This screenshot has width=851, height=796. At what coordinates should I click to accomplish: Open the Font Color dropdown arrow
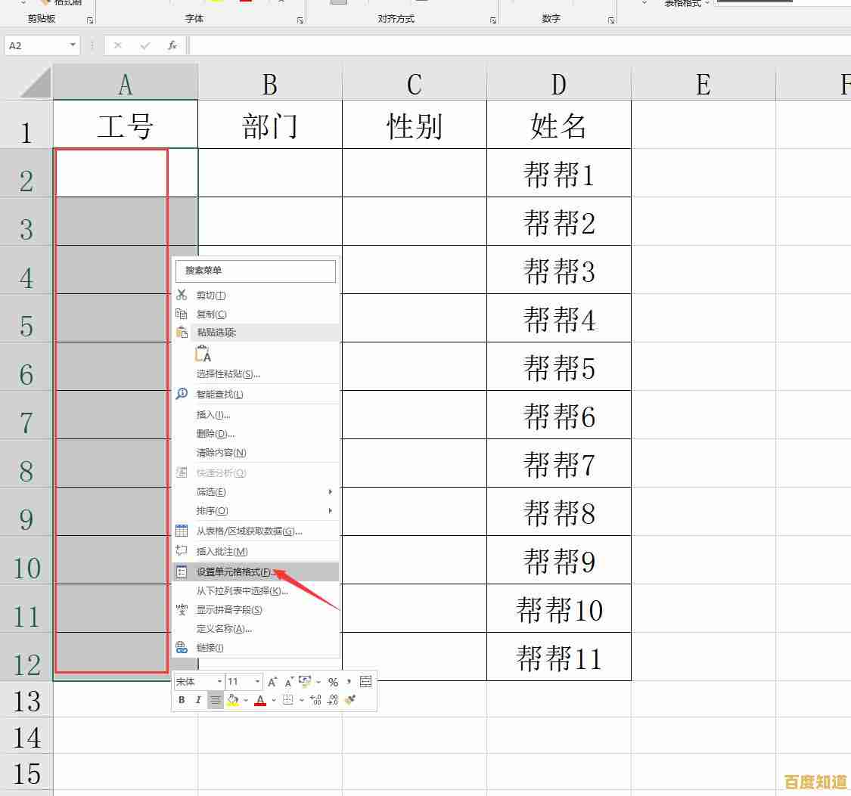tap(272, 699)
